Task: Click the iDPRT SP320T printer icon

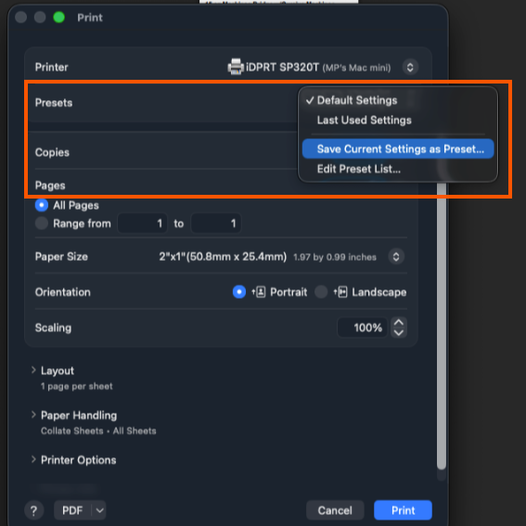Action: (236, 67)
